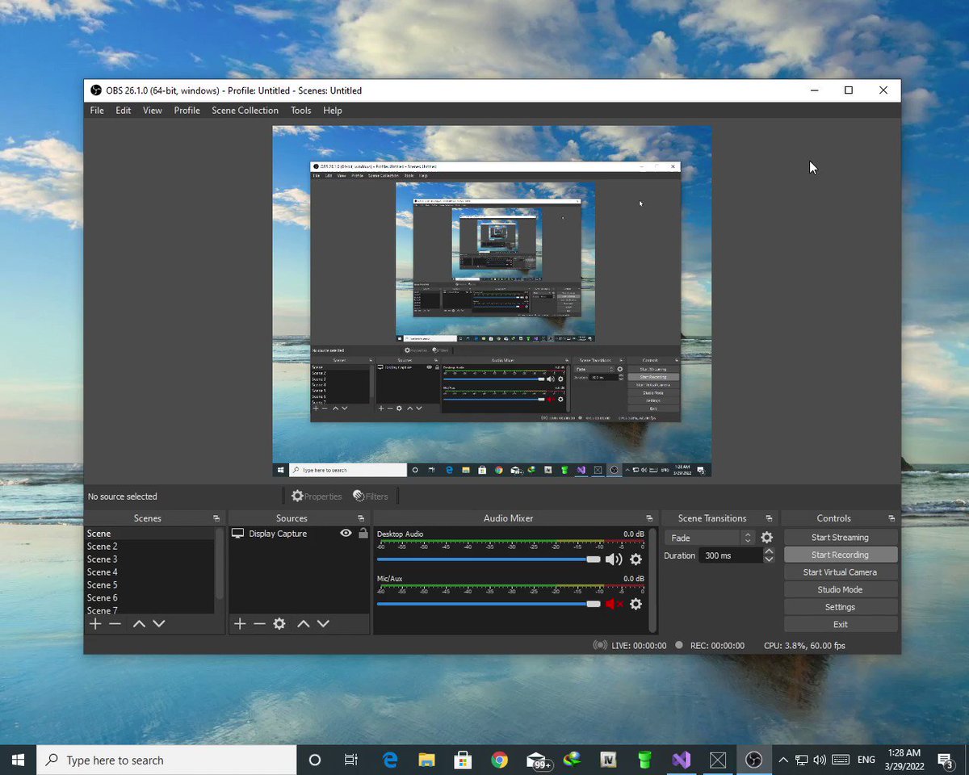The image size is (969, 775).
Task: Decrease transition duration with down arrow
Action: [x=769, y=559]
